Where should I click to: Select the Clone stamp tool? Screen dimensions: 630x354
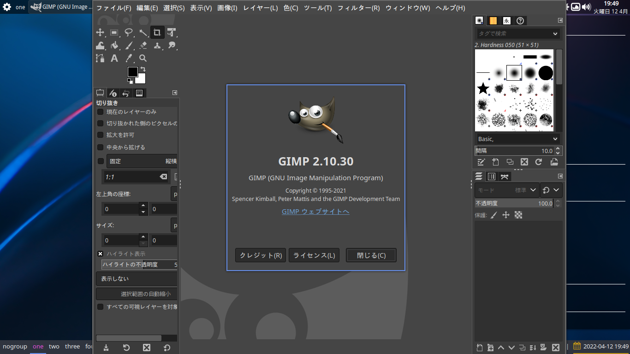coord(157,45)
